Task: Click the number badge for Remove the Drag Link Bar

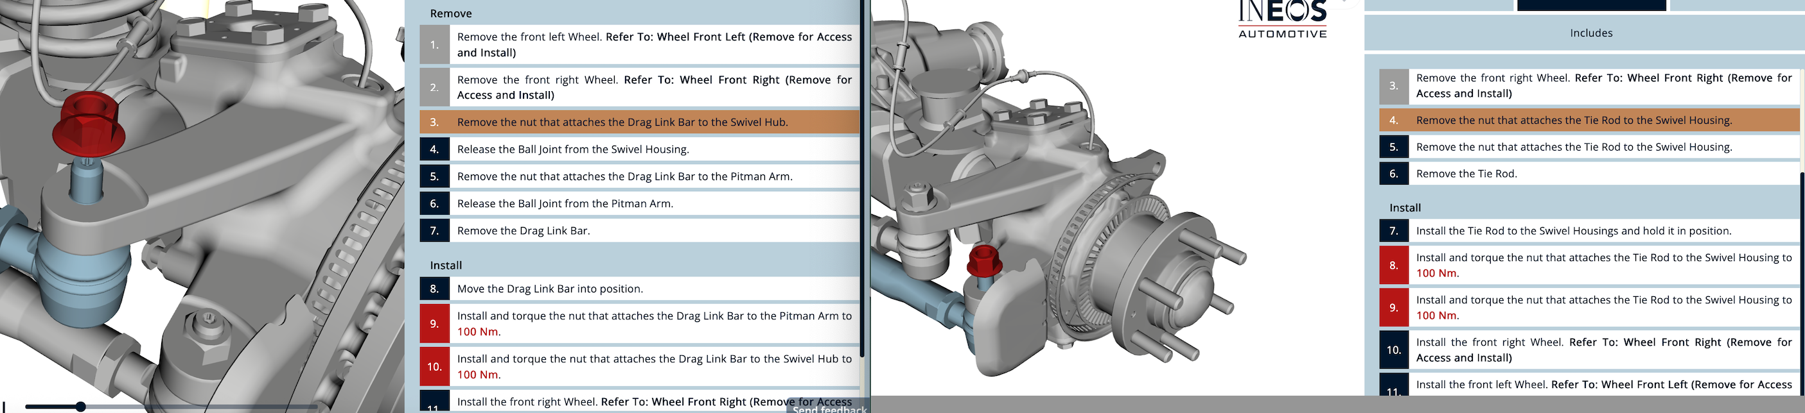Action: 434,231
